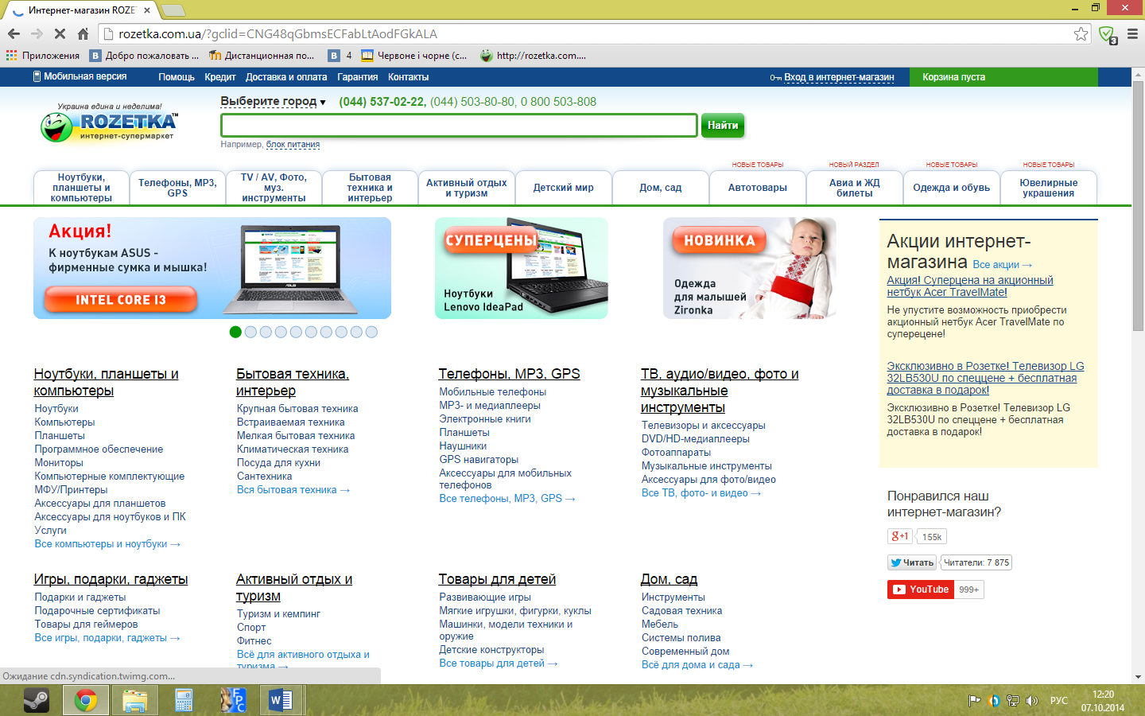The width and height of the screenshot is (1145, 716).
Task: Click the YouTube subscribe button
Action: [920, 590]
